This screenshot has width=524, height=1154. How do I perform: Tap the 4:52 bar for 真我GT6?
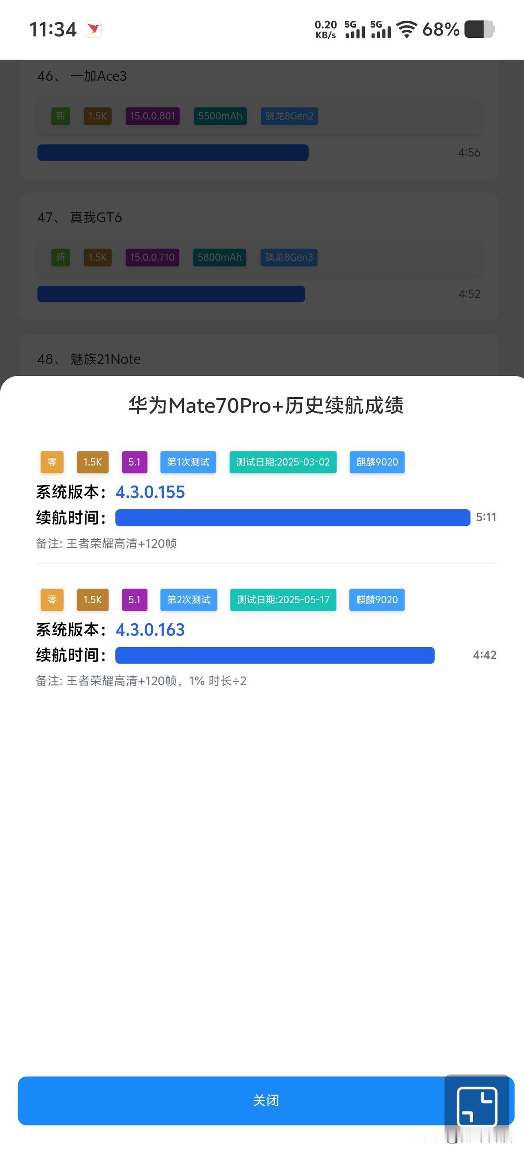click(171, 294)
